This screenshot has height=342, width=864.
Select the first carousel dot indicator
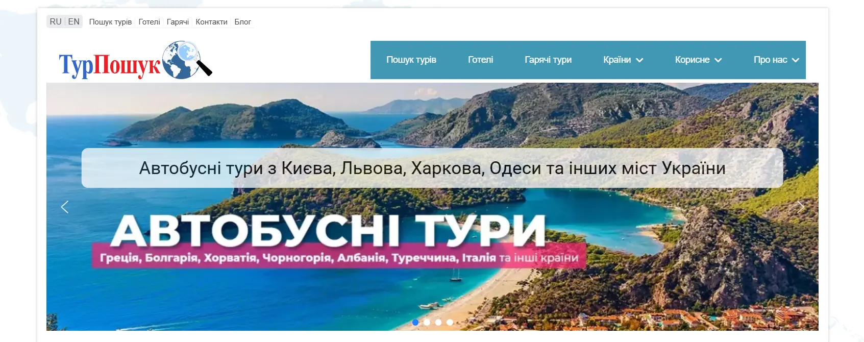pos(415,322)
